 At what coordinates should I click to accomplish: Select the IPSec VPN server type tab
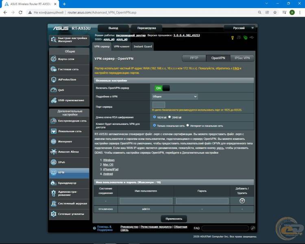[x=242, y=58]
